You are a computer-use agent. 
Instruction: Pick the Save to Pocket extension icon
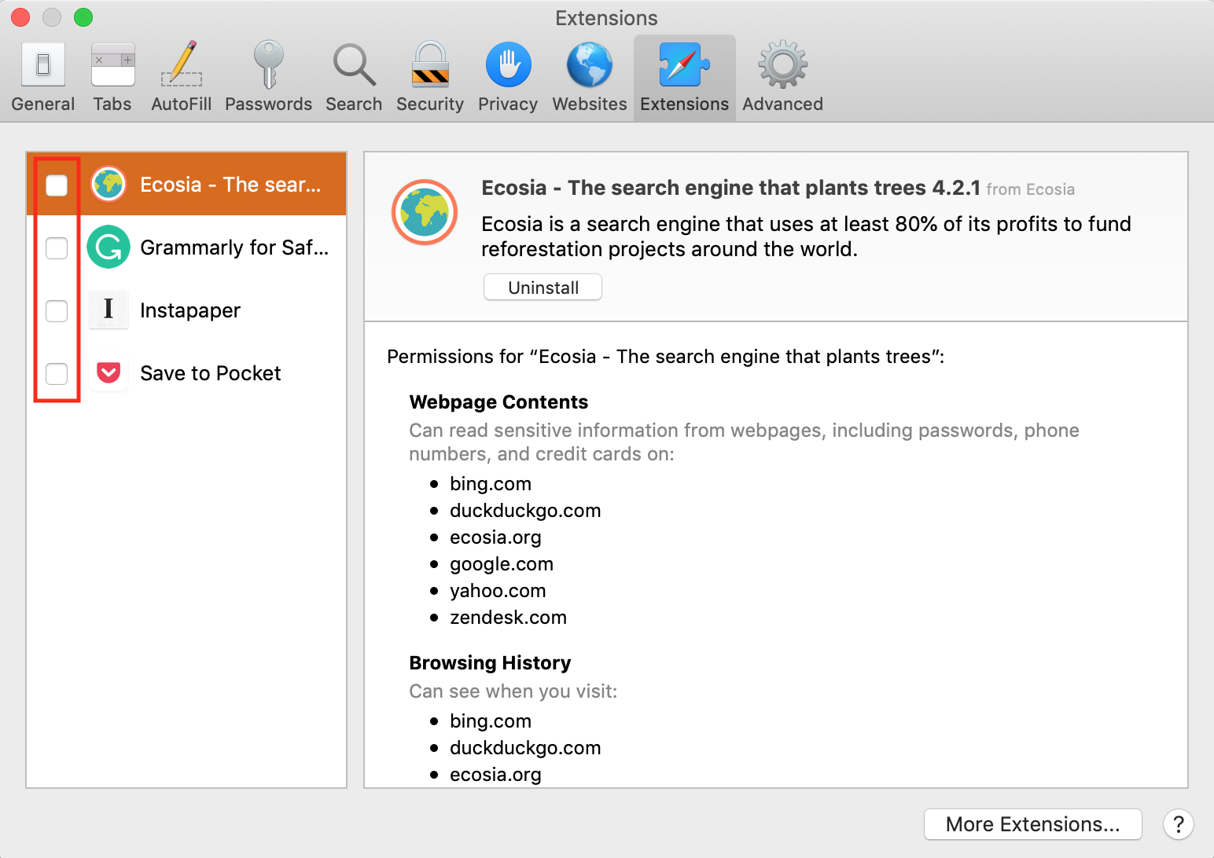(109, 373)
